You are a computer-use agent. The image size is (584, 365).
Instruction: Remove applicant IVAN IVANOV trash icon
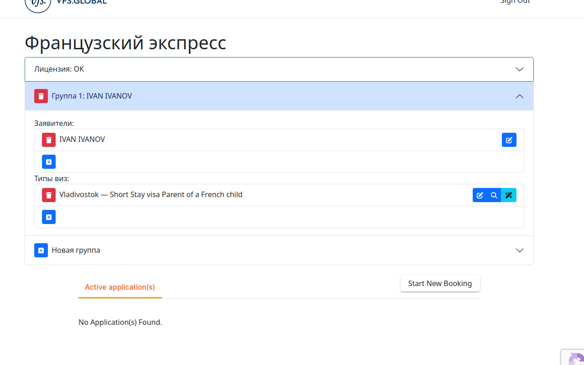pos(49,140)
